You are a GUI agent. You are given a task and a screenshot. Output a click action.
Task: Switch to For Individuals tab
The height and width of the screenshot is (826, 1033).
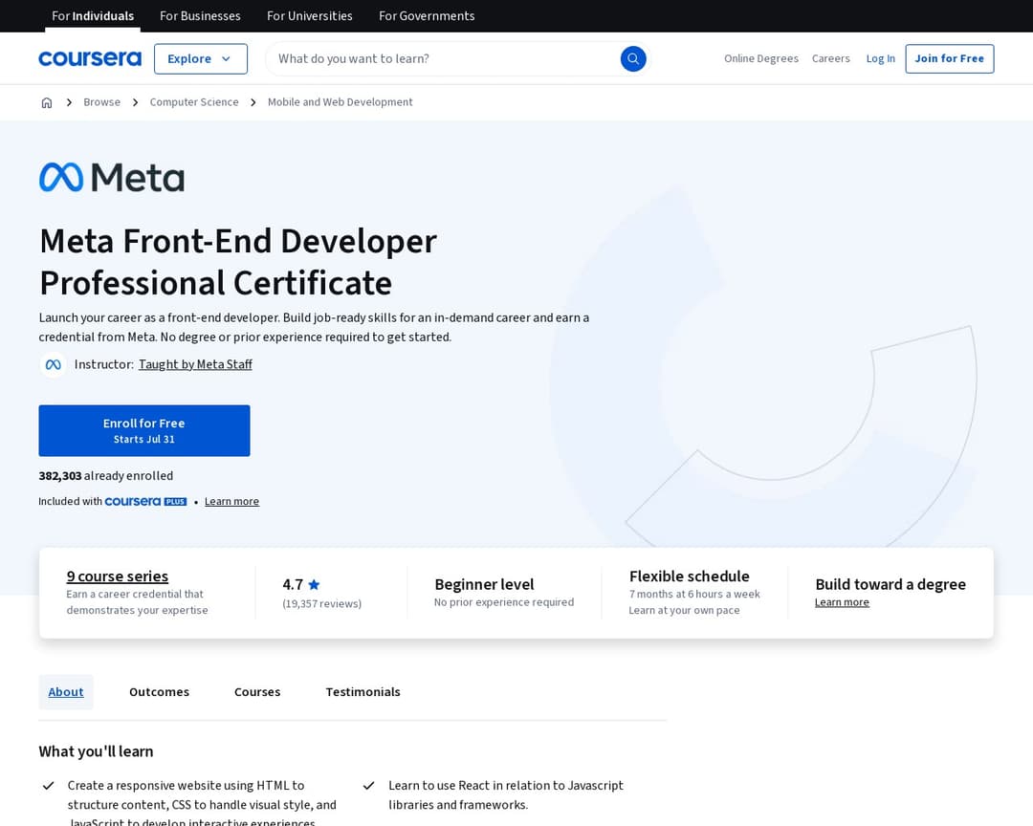pos(92,16)
